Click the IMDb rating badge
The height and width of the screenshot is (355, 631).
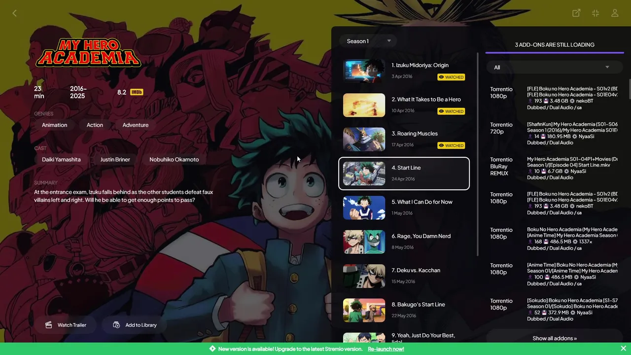[x=137, y=92]
